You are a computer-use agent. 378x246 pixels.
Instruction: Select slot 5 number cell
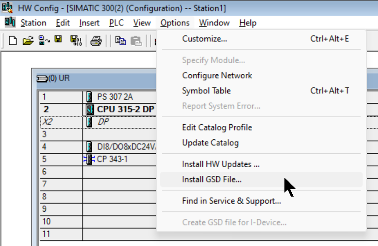coord(61,159)
